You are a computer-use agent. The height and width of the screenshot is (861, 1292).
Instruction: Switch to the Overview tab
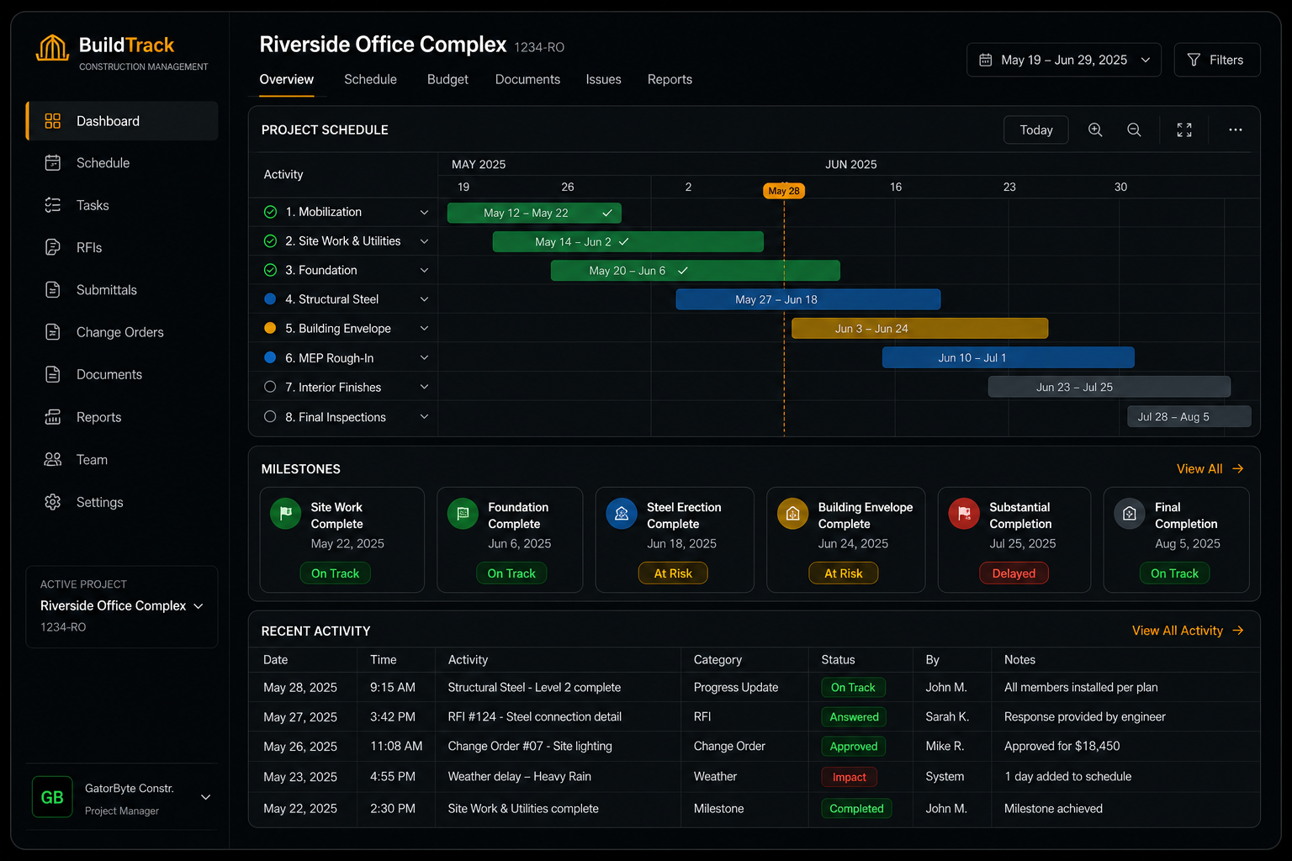coord(286,79)
